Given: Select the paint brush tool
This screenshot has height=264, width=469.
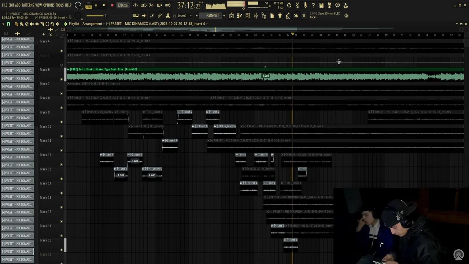Looking at the screenshot, I should [x=21, y=24].
